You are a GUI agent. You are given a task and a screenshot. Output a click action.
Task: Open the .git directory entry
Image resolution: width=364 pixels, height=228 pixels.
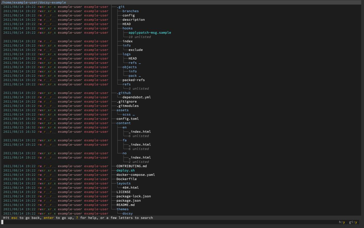tap(121, 7)
